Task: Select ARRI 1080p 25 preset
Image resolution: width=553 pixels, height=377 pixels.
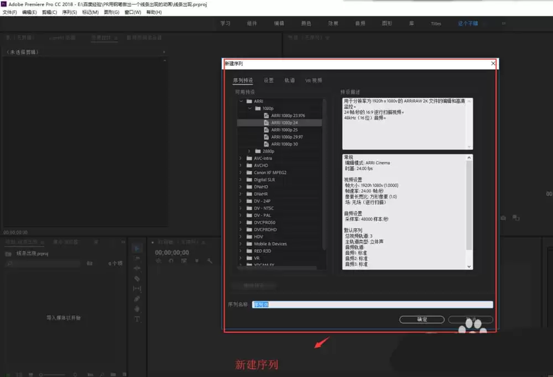Action: click(280, 130)
